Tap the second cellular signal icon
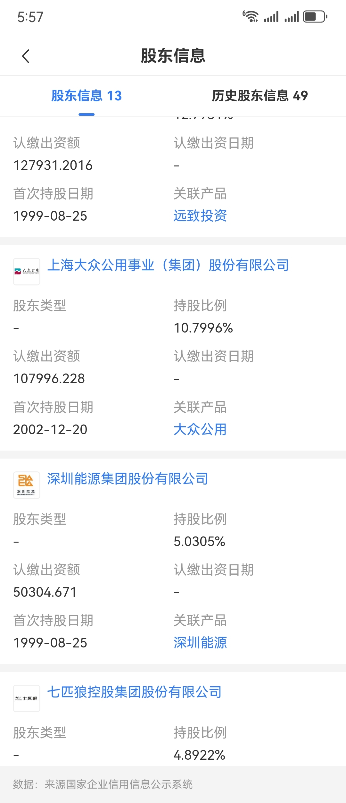Image resolution: width=346 pixels, height=803 pixels. (x=292, y=17)
